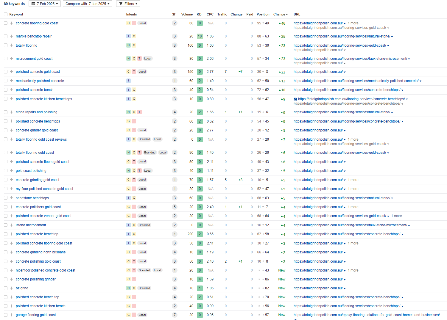Check the box for microcement gold coast

[6, 59]
